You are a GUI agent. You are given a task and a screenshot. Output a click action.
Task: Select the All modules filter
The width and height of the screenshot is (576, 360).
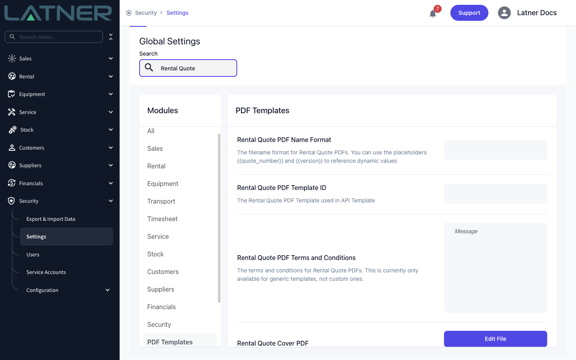click(151, 131)
